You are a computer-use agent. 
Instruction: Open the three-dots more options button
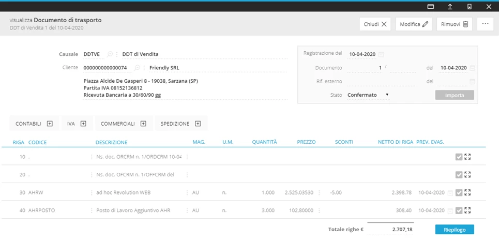[485, 24]
